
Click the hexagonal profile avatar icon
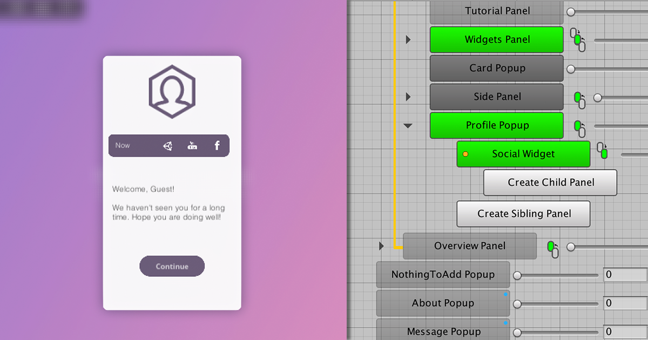(172, 90)
